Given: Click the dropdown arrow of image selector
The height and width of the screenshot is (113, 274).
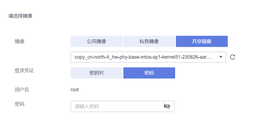Looking at the screenshot, I should click(x=221, y=57).
